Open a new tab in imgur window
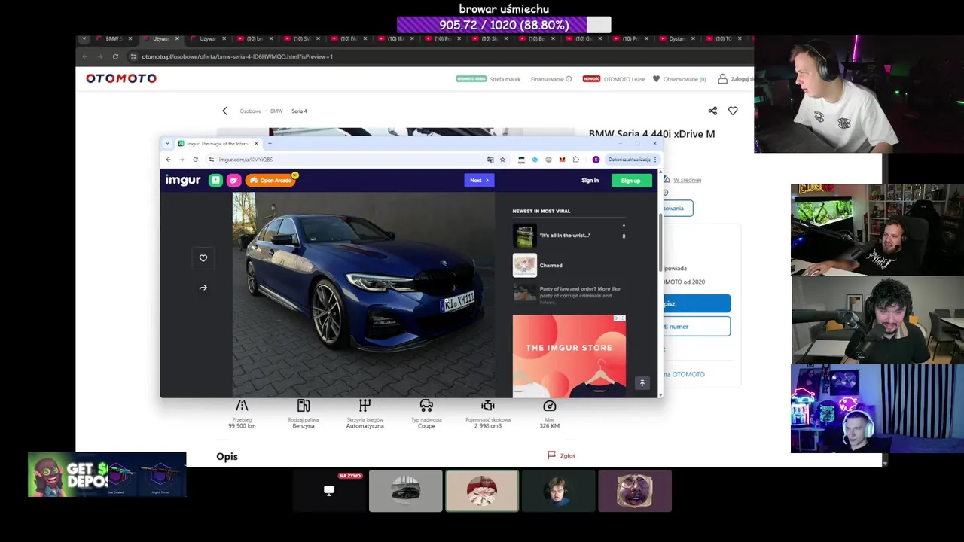Viewport: 964px width, 542px height. coord(270,143)
